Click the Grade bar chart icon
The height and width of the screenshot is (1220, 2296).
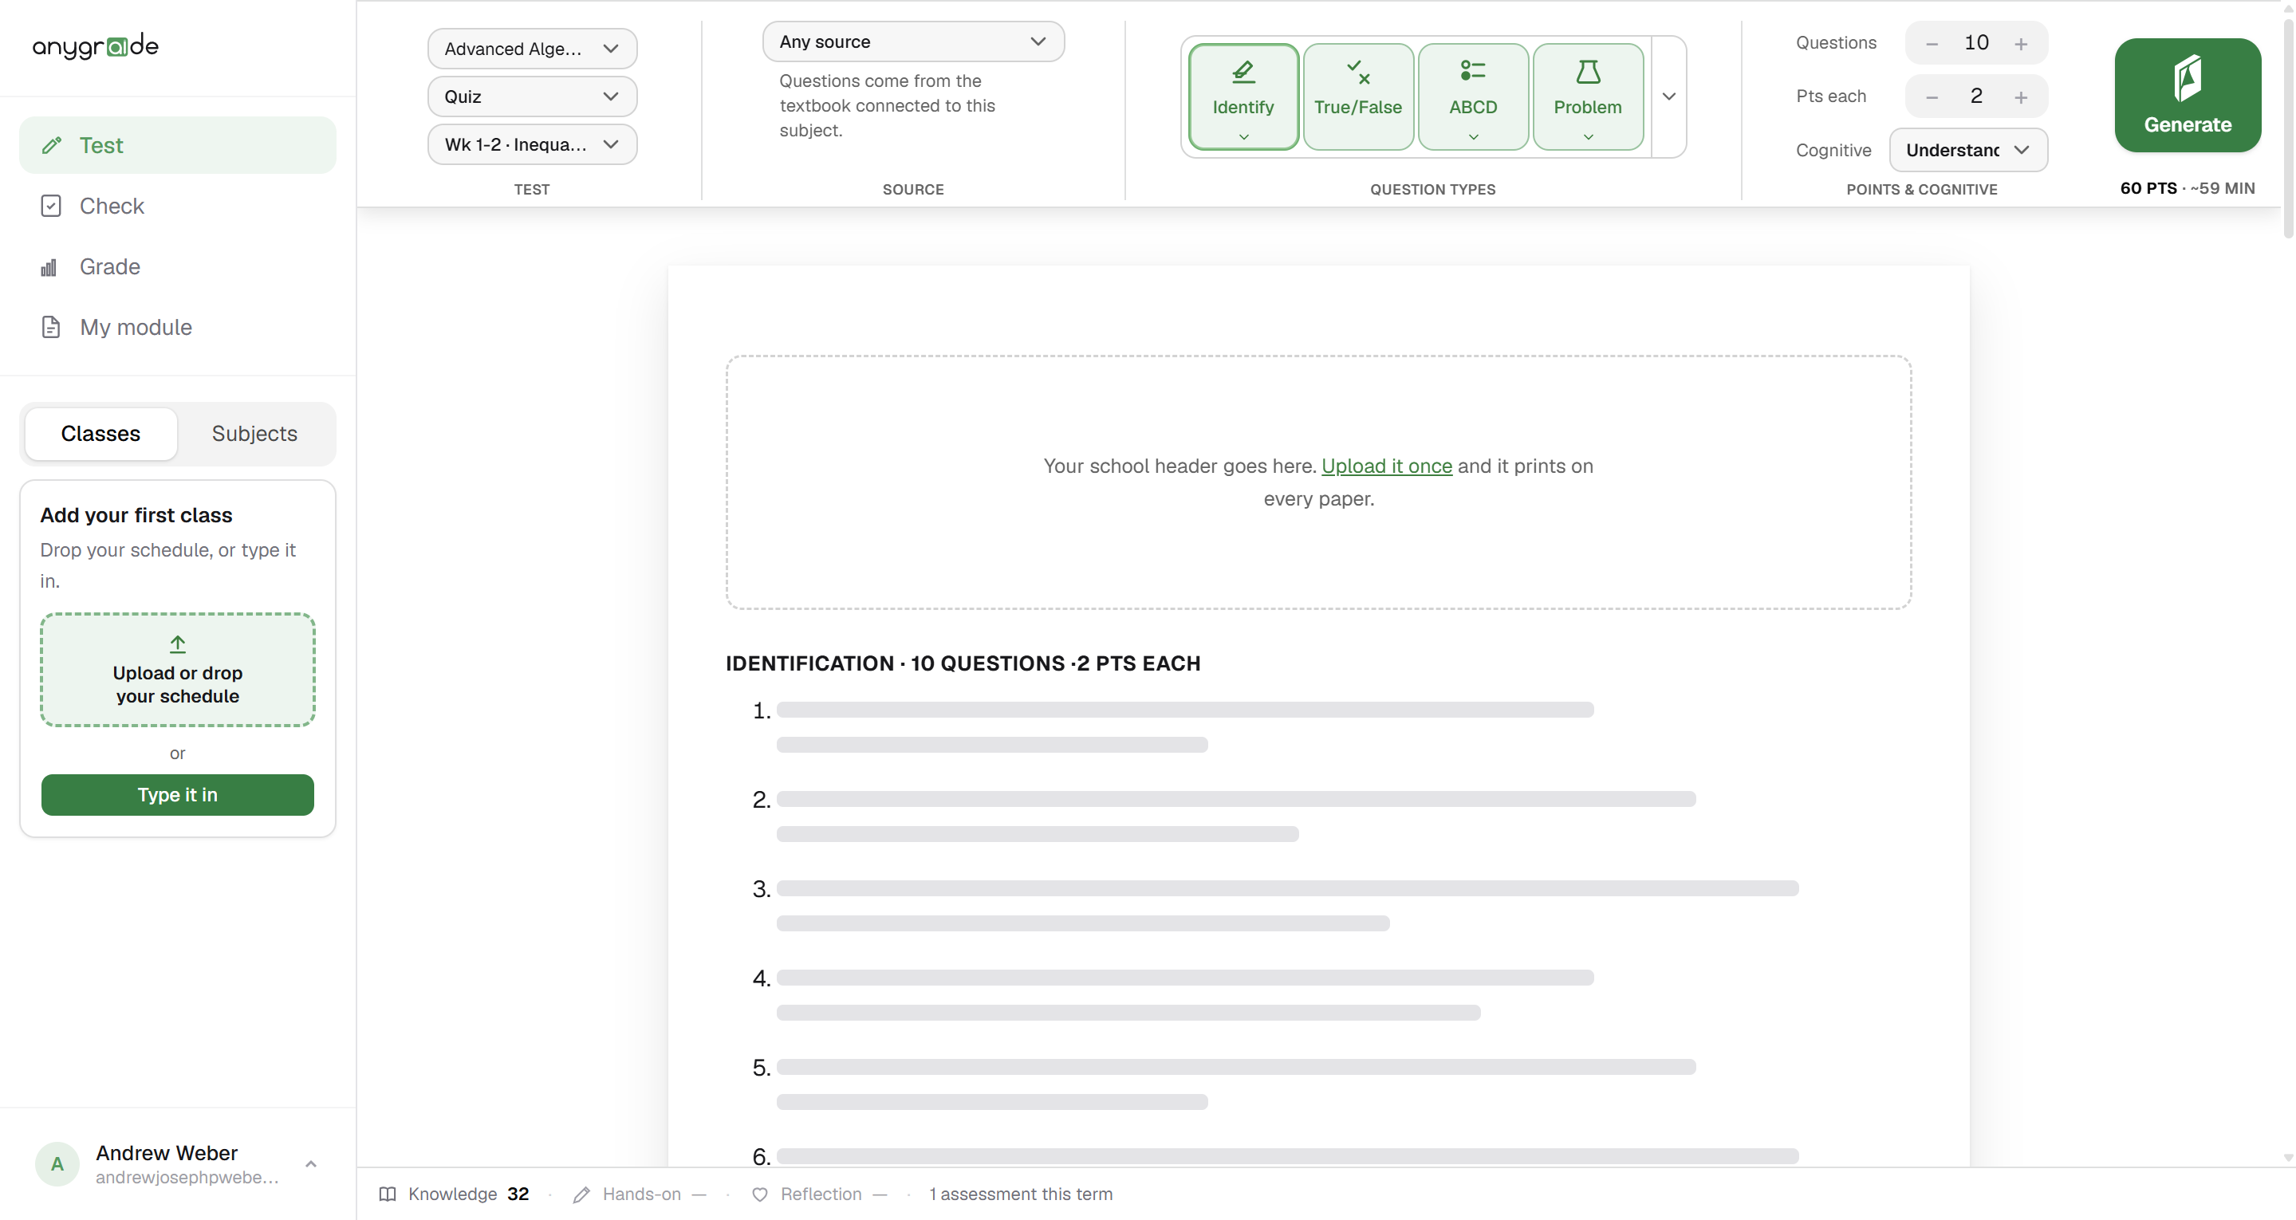(x=49, y=267)
